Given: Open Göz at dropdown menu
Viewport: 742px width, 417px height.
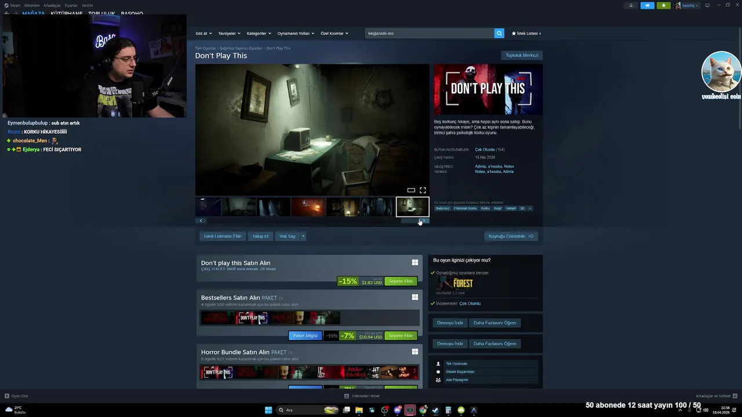Looking at the screenshot, I should 203,34.
